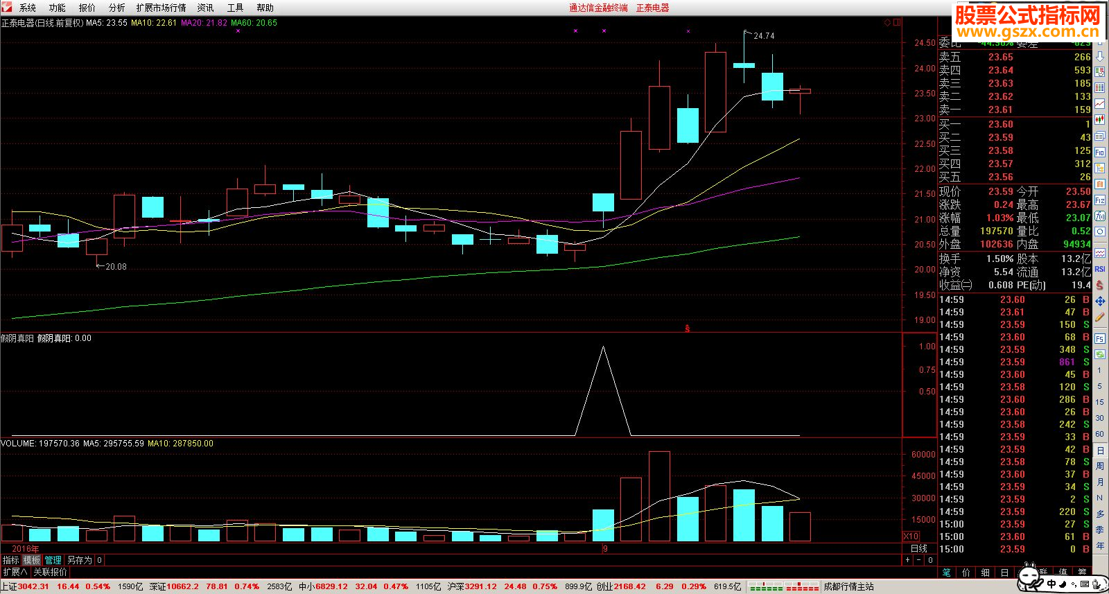Image resolution: width=1109 pixels, height=594 pixels.
Task: Select the N-day custom period
Action: pos(1100,498)
